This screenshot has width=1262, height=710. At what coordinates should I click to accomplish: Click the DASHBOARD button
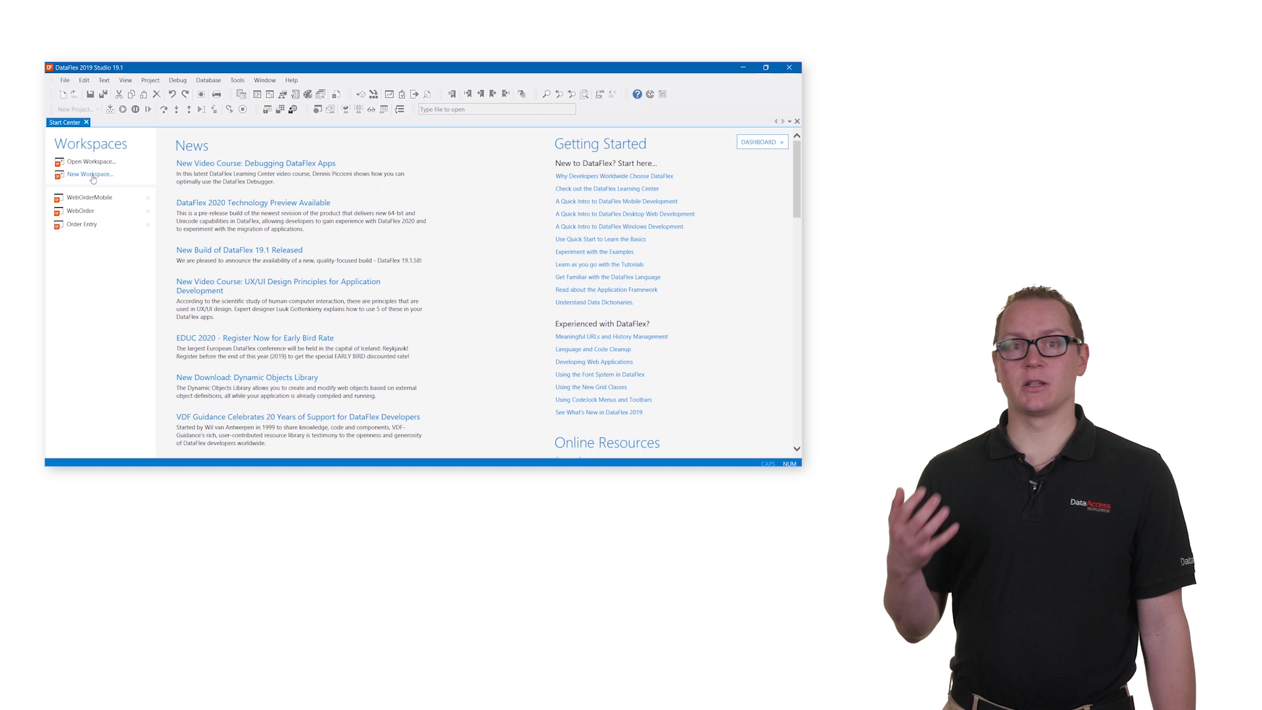[x=762, y=142]
